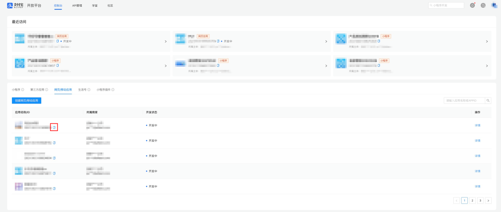
Task: Expand first recent-visit card chevron
Action: (x=166, y=42)
